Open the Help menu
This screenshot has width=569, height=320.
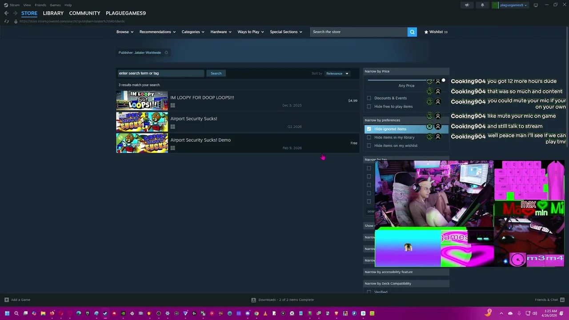pos(68,5)
